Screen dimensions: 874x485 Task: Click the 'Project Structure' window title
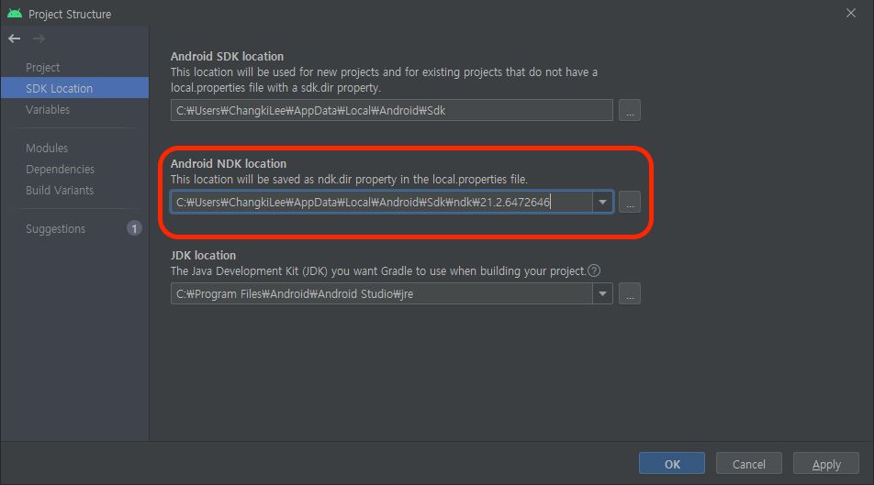tap(70, 14)
